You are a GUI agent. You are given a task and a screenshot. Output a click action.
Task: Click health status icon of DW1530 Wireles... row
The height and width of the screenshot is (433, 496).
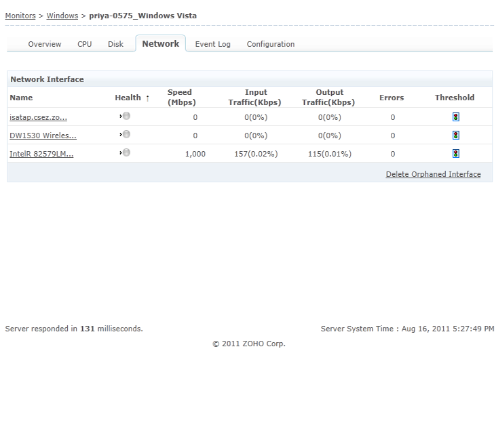point(126,135)
